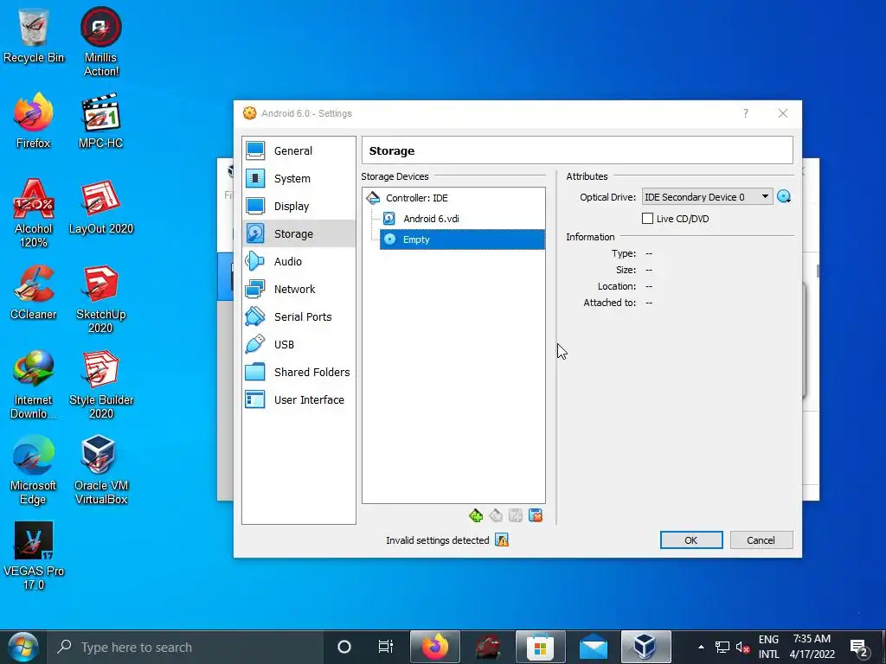Select the Style Builder 2020 desktop icon
The width and height of the screenshot is (886, 664).
point(101,385)
